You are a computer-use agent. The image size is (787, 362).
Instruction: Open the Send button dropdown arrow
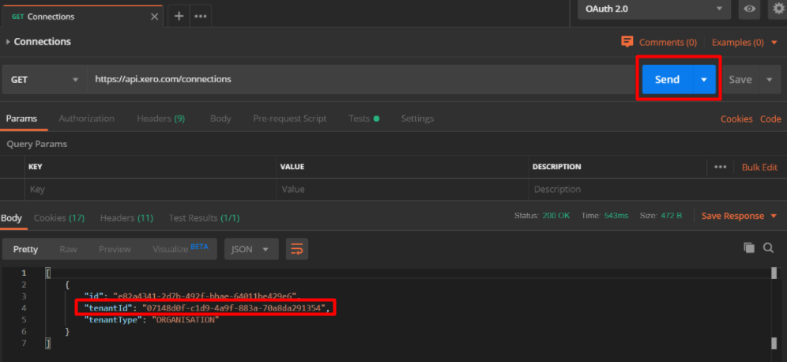pyautogui.click(x=704, y=79)
